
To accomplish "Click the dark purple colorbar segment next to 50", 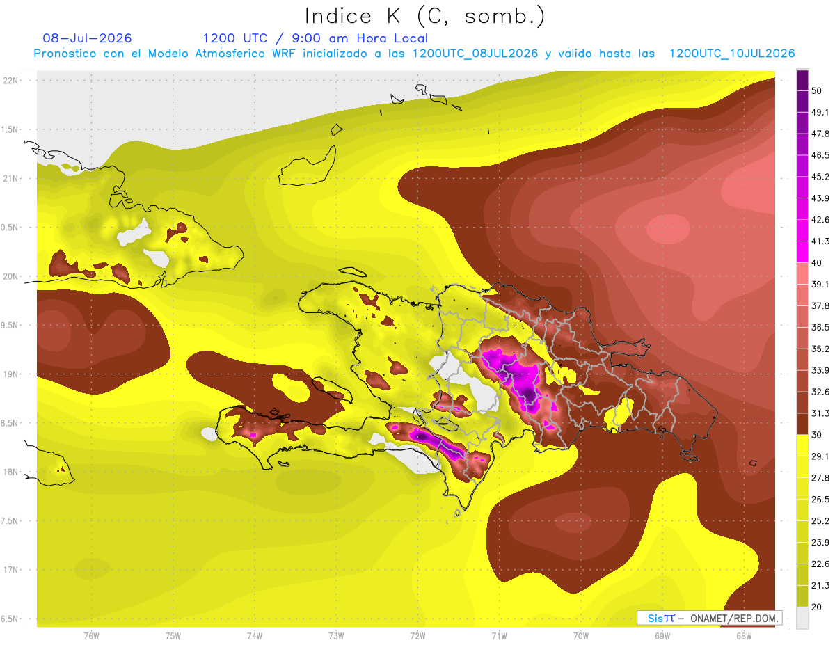I will (x=802, y=80).
